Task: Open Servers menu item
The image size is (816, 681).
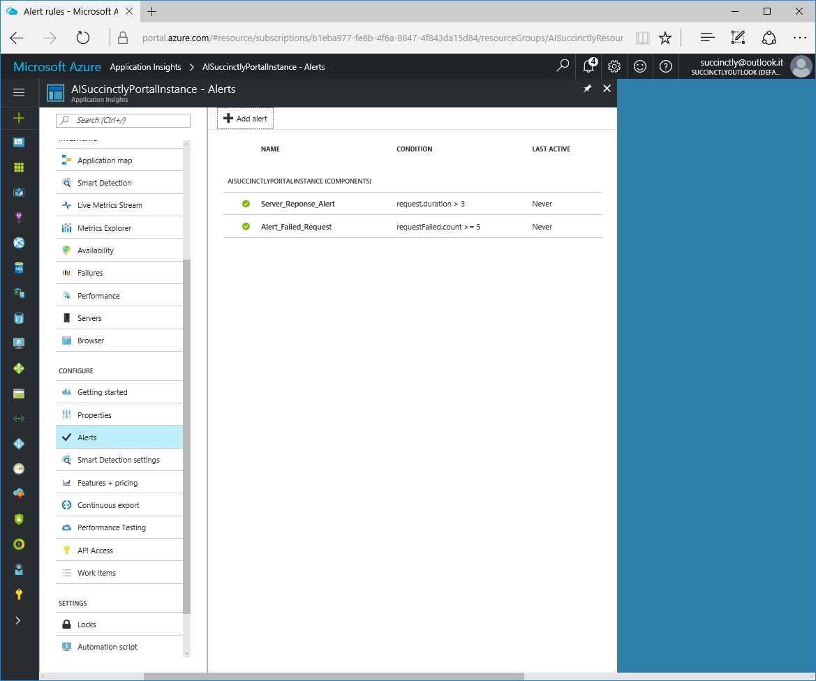Action: [x=119, y=318]
